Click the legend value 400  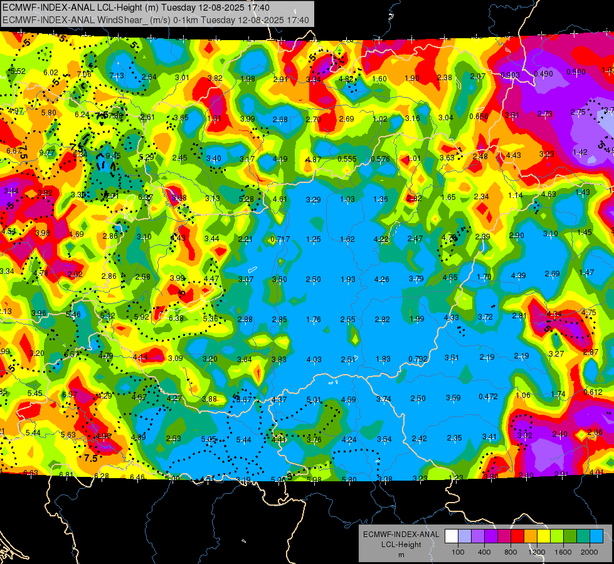(x=484, y=552)
